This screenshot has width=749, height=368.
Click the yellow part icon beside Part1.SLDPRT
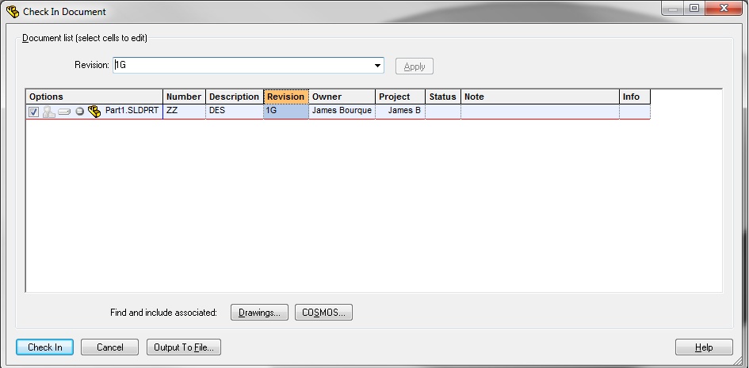coord(94,112)
